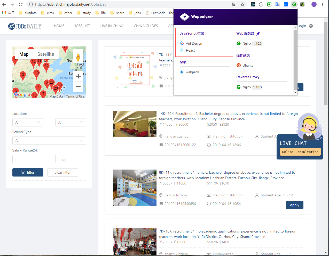329x256 pixels.
Task: Open JOBS LIST navigation item
Action: pos(82,26)
